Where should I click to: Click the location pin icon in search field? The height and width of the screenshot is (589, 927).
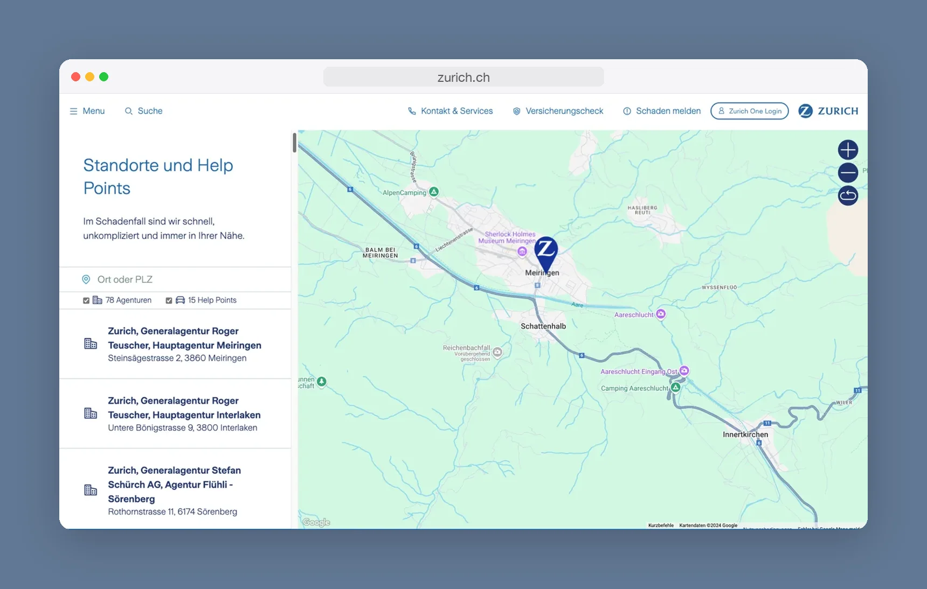click(x=86, y=279)
